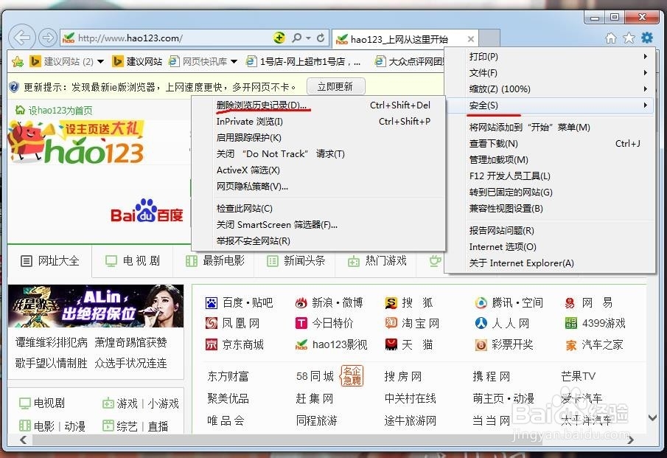Open the new tab button
667x458 pixels.
point(489,38)
